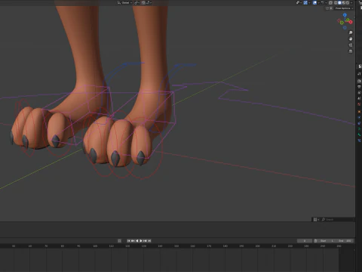Open the Bone Constraints properties tab
362x272 pixels.
point(360,141)
